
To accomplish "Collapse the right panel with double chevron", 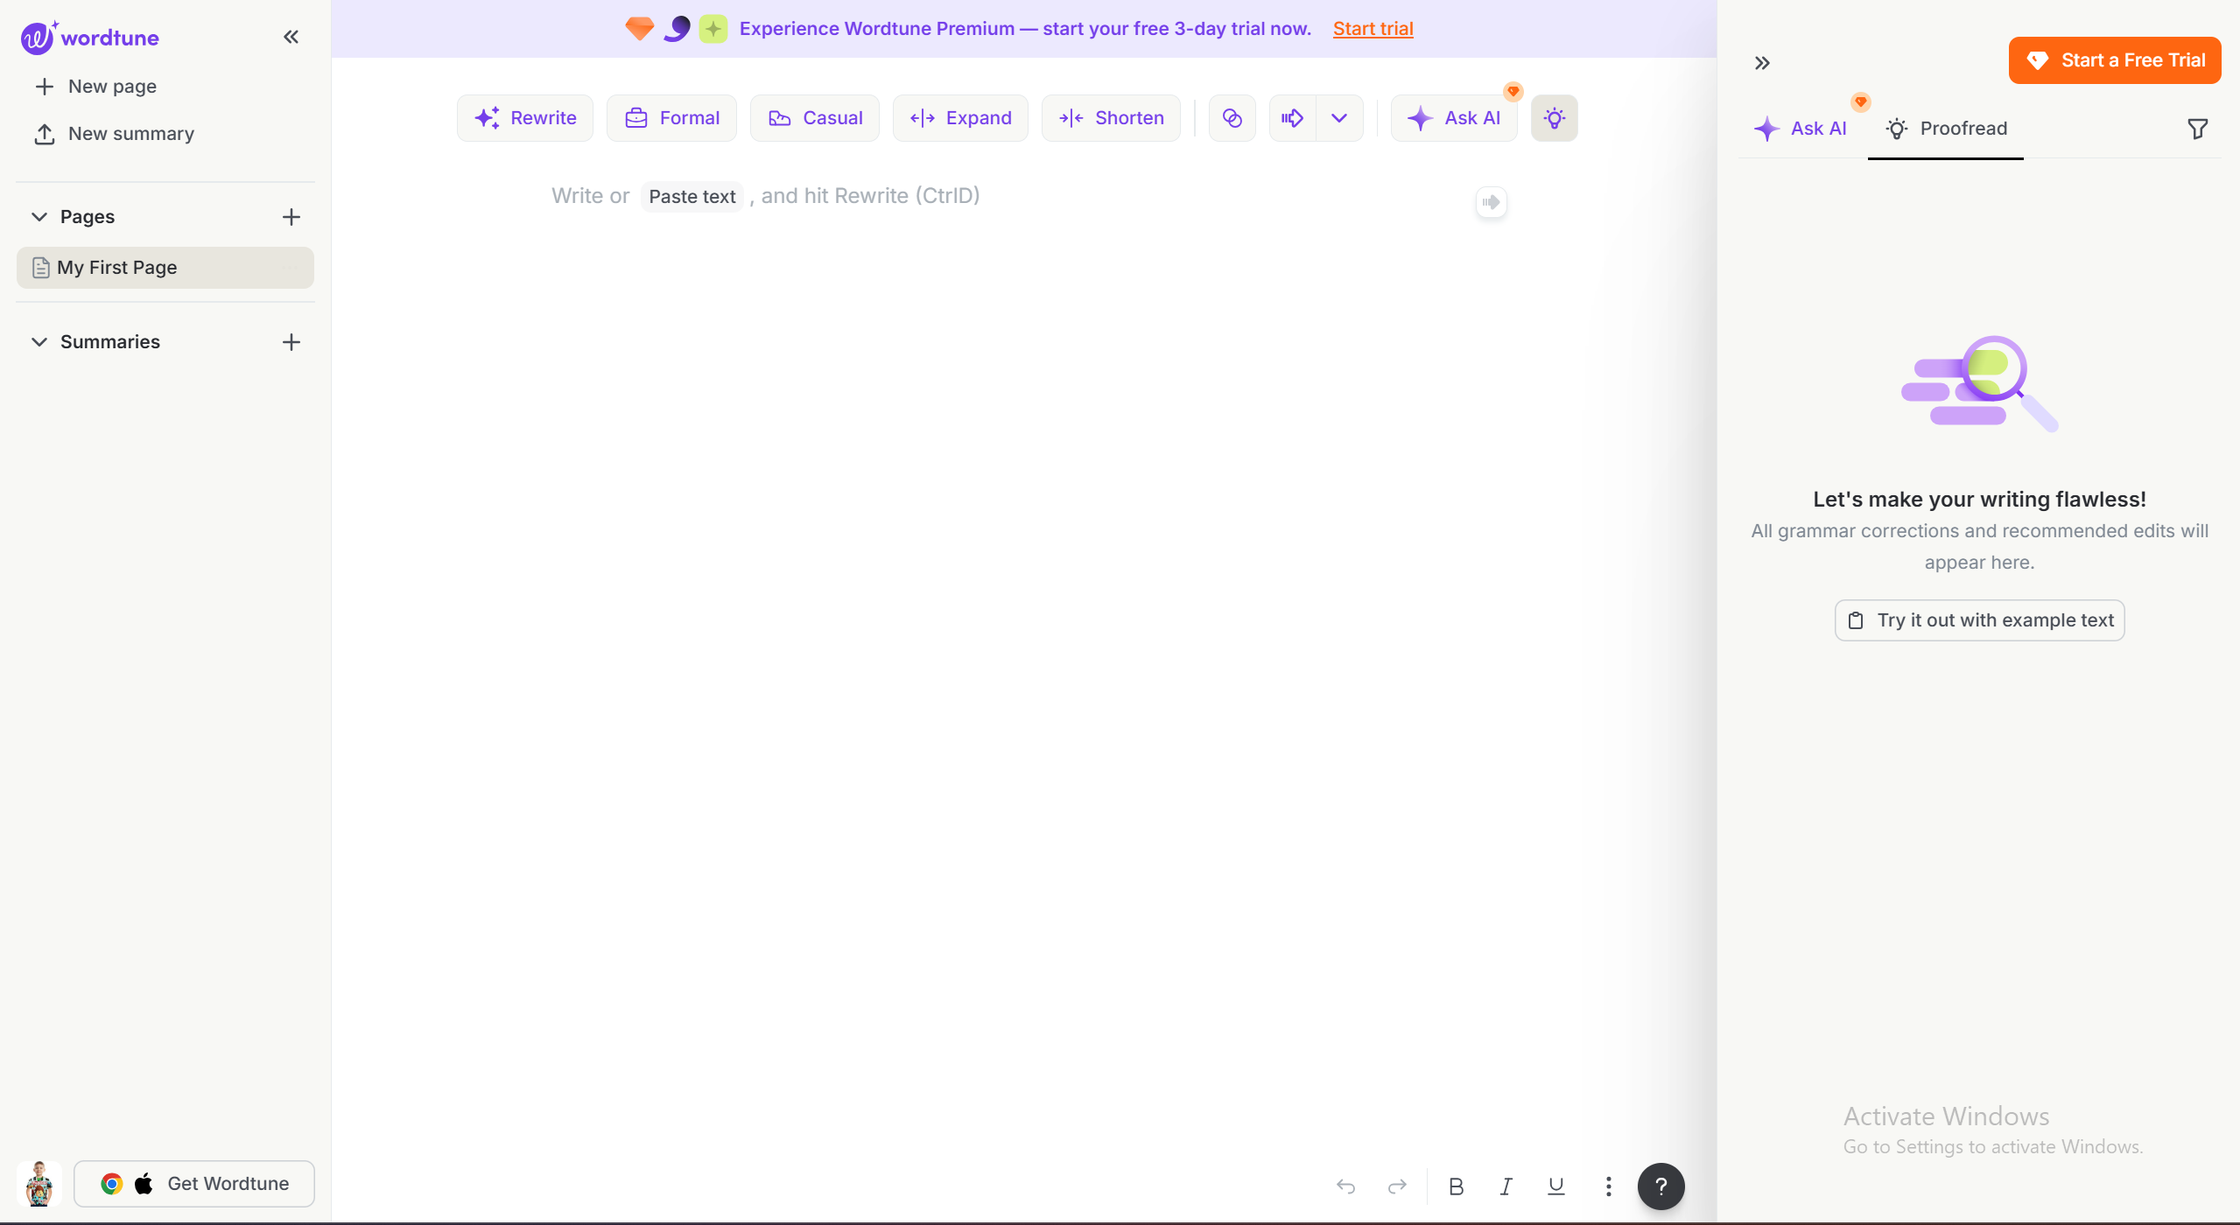I will point(1762,62).
